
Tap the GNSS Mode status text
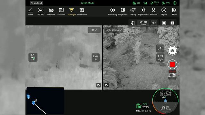pos(87,3)
